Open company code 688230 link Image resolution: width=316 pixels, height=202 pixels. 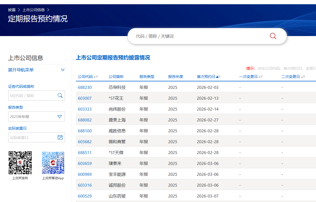85,87
